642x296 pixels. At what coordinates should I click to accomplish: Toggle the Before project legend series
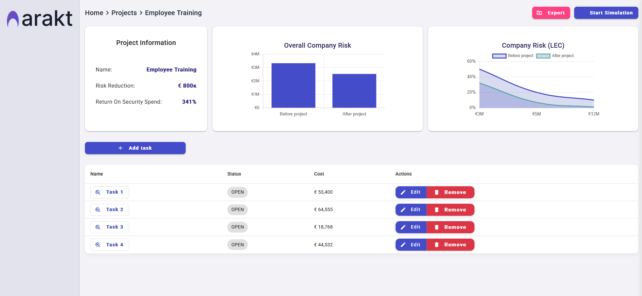coord(513,56)
